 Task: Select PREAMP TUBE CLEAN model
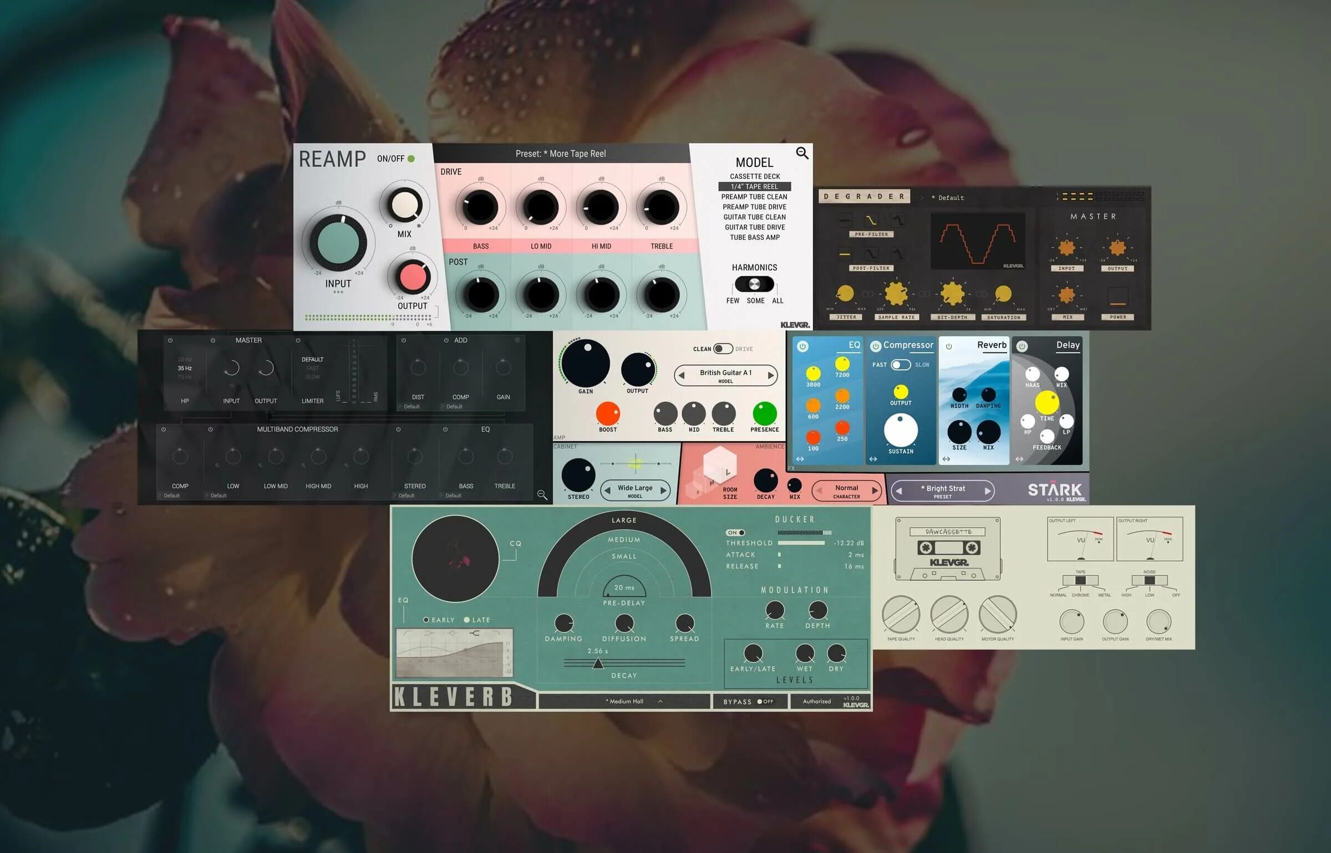tap(754, 197)
